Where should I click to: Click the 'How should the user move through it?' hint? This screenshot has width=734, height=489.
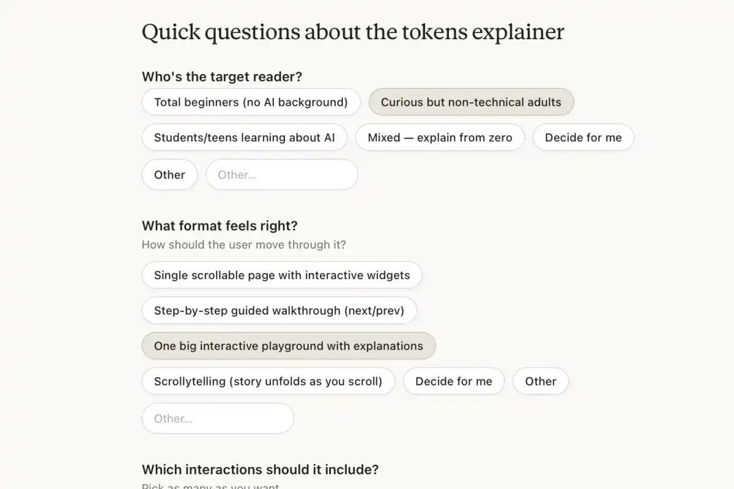coord(243,245)
